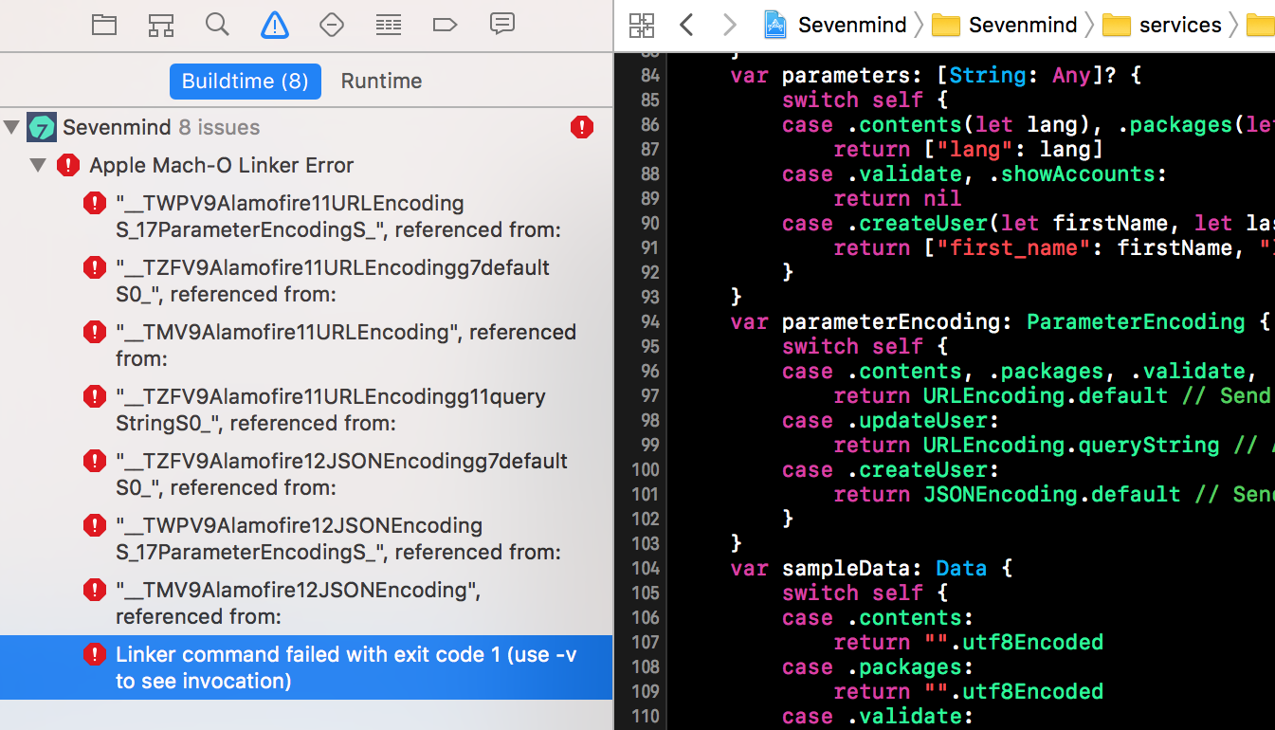Click the Sevenmind 8 issues row text

click(161, 127)
